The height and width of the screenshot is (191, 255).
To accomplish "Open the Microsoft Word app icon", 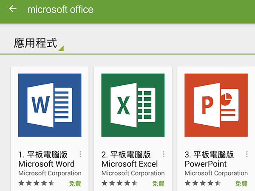I will [50, 105].
